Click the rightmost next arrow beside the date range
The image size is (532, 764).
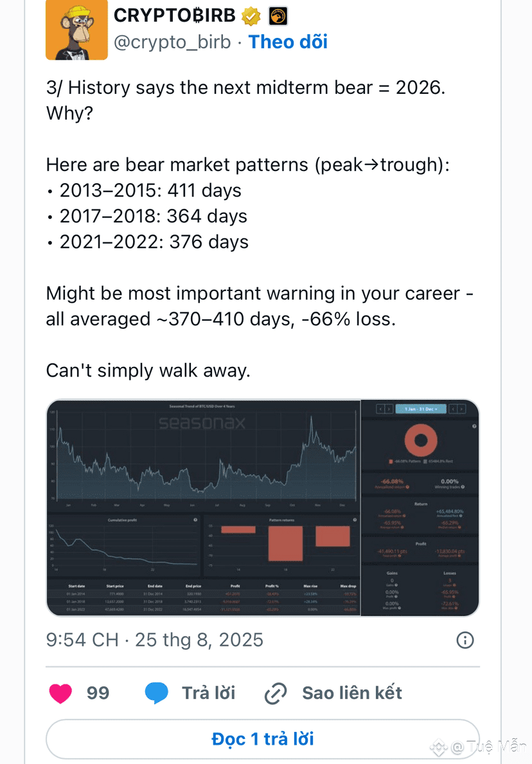coord(461,409)
